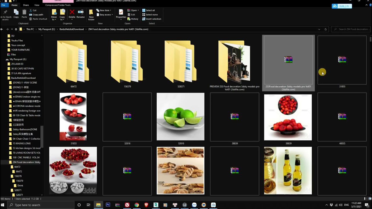Click This PC in the address breadcrumb
The image size is (372, 209).
pyautogui.click(x=30, y=29)
